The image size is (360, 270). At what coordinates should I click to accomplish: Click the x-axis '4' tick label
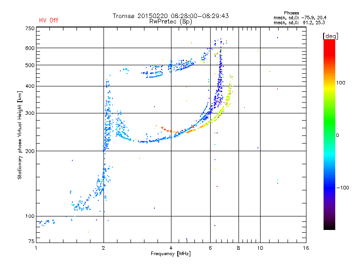click(x=171, y=248)
